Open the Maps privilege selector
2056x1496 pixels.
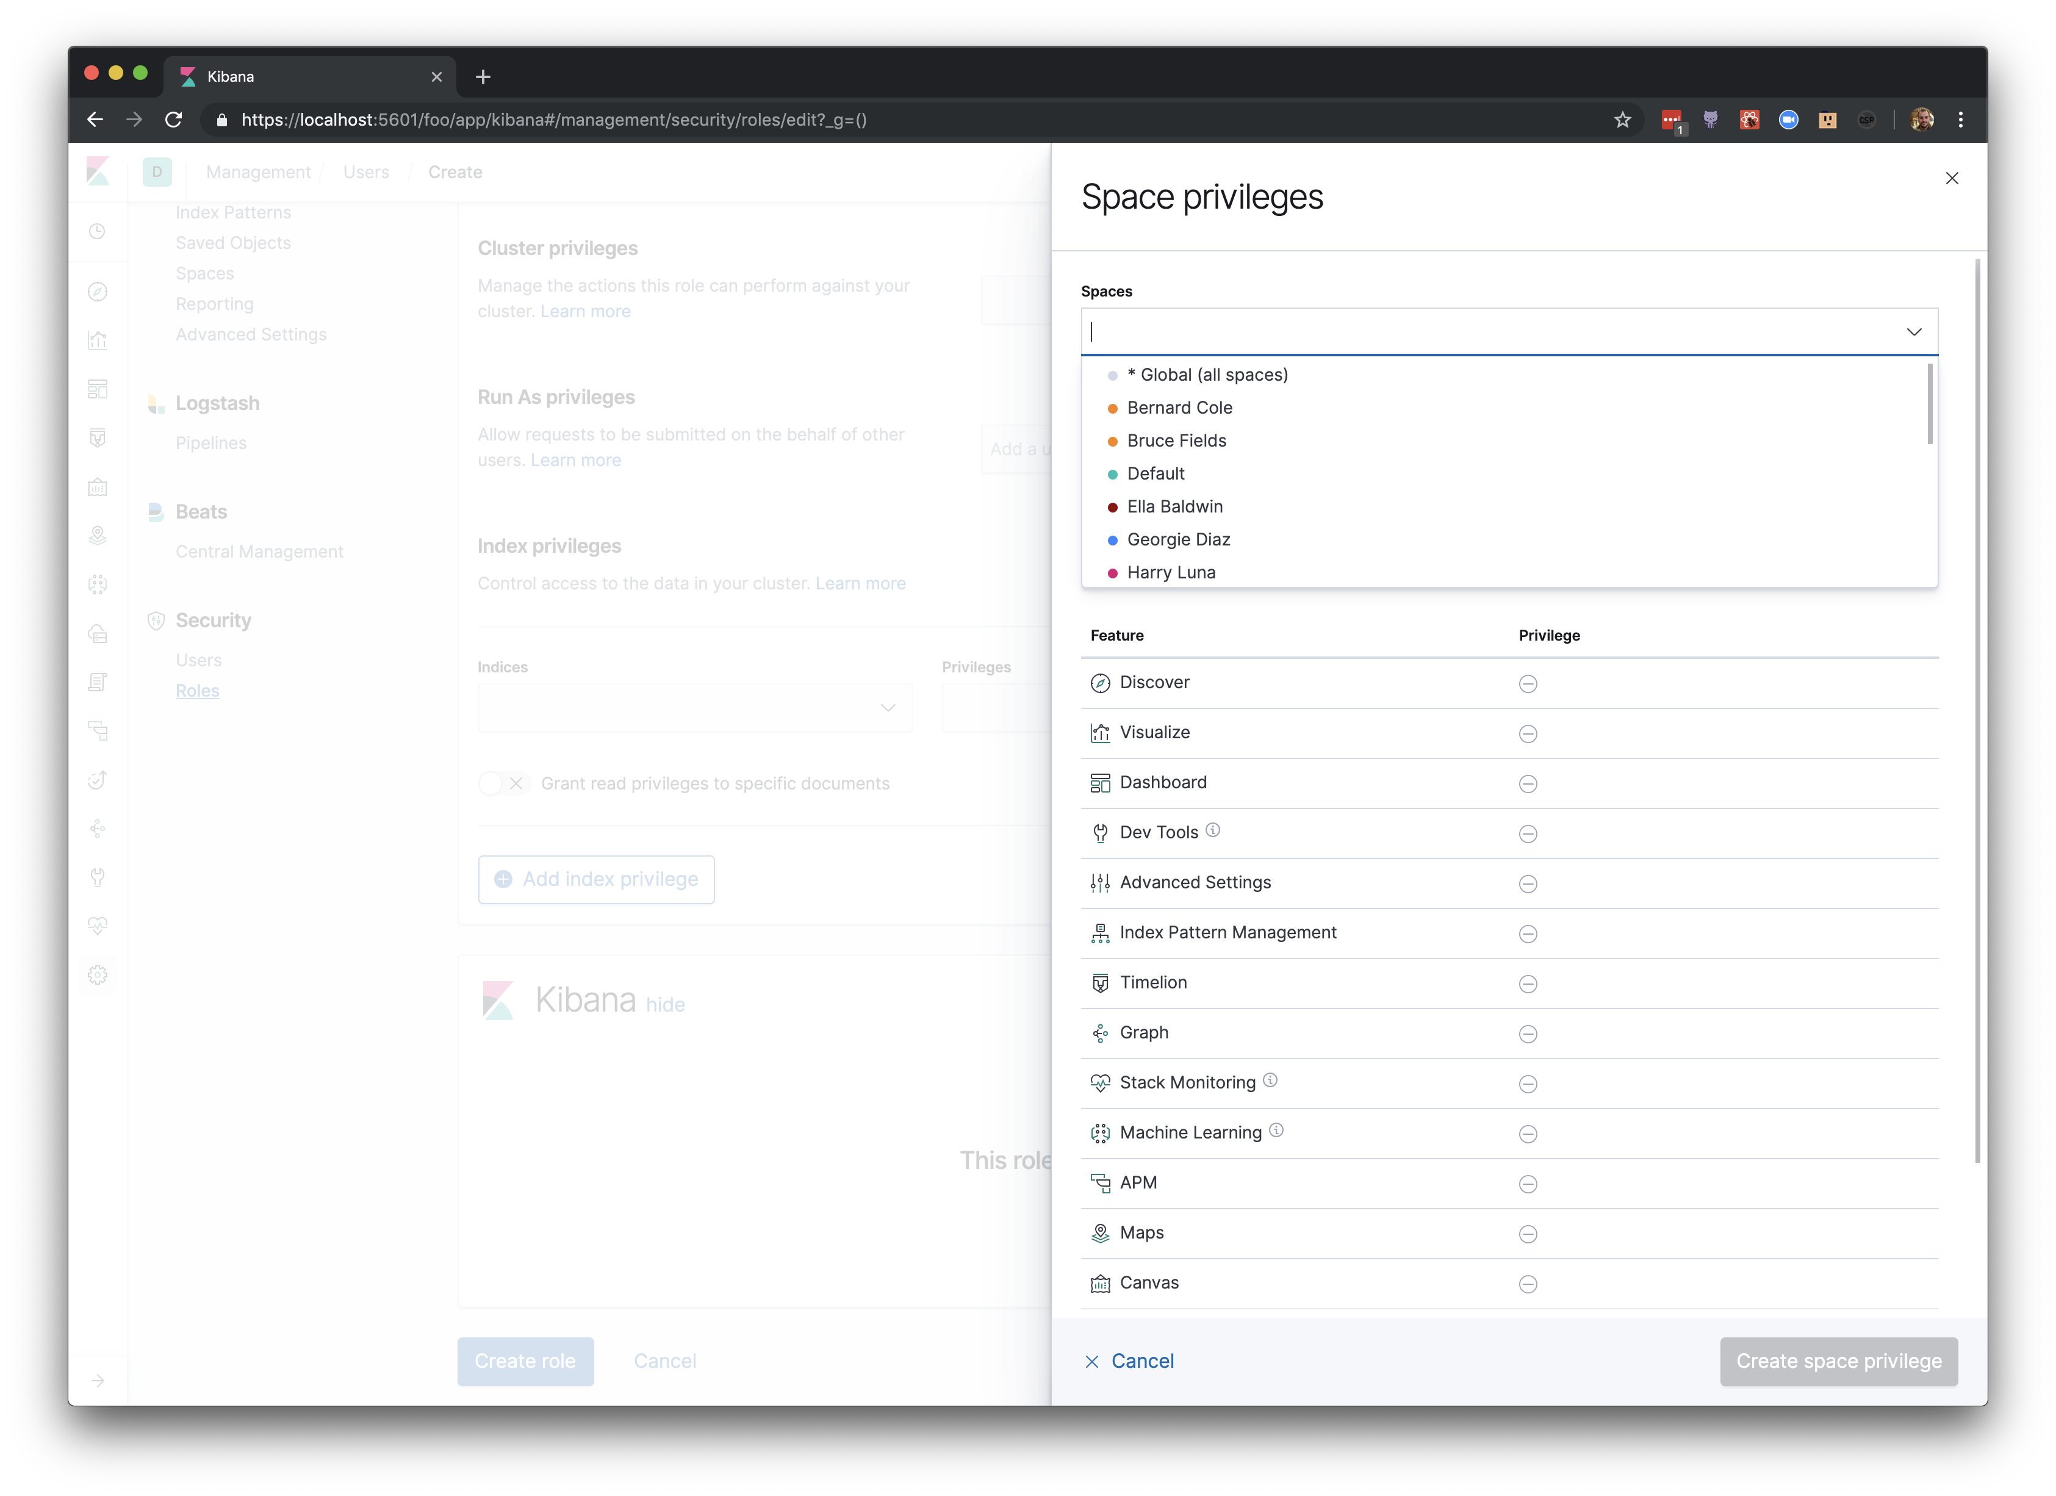(x=1528, y=1234)
